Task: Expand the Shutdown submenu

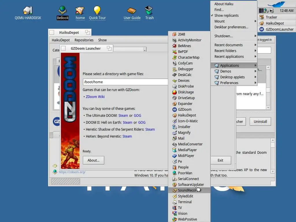Action: pos(234,36)
